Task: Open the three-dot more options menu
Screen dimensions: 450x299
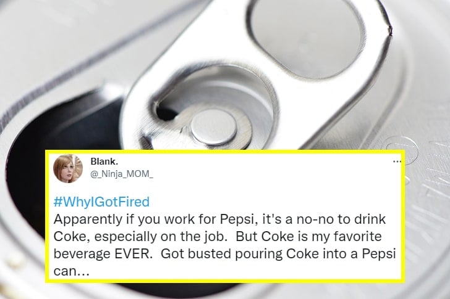Action: click(397, 162)
